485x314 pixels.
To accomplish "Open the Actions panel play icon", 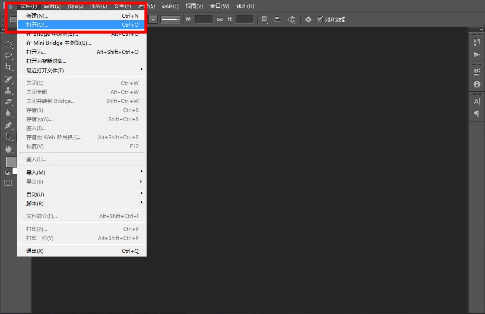I will click(477, 54).
